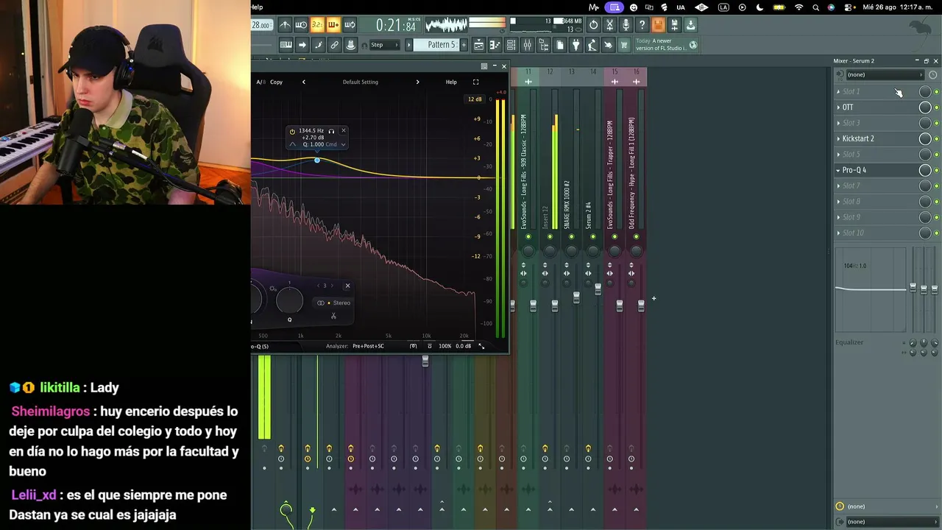Click the Pro-Q 12 dB display range

(x=475, y=99)
